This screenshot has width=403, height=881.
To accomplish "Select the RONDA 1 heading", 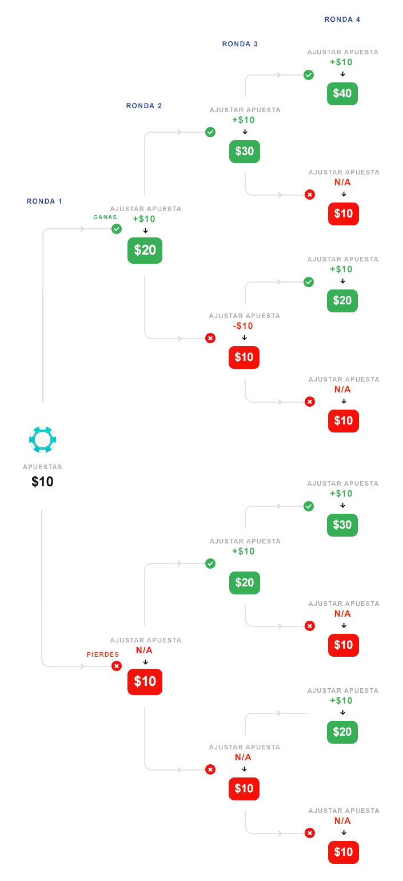I will [45, 201].
